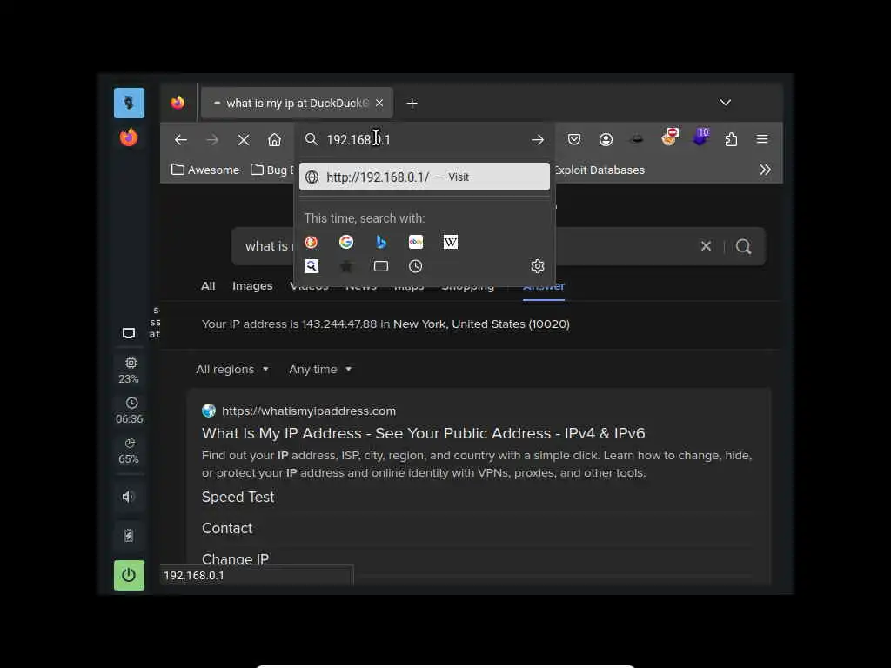891x668 pixels.
Task: Click the green power button
Action: 129,576
